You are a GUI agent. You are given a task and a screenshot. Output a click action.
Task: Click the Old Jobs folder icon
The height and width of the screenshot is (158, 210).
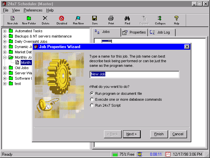[x=11, y=68]
